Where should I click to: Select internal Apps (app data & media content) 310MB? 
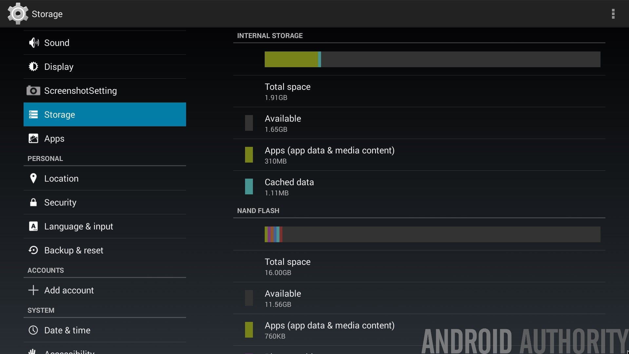[x=329, y=155]
